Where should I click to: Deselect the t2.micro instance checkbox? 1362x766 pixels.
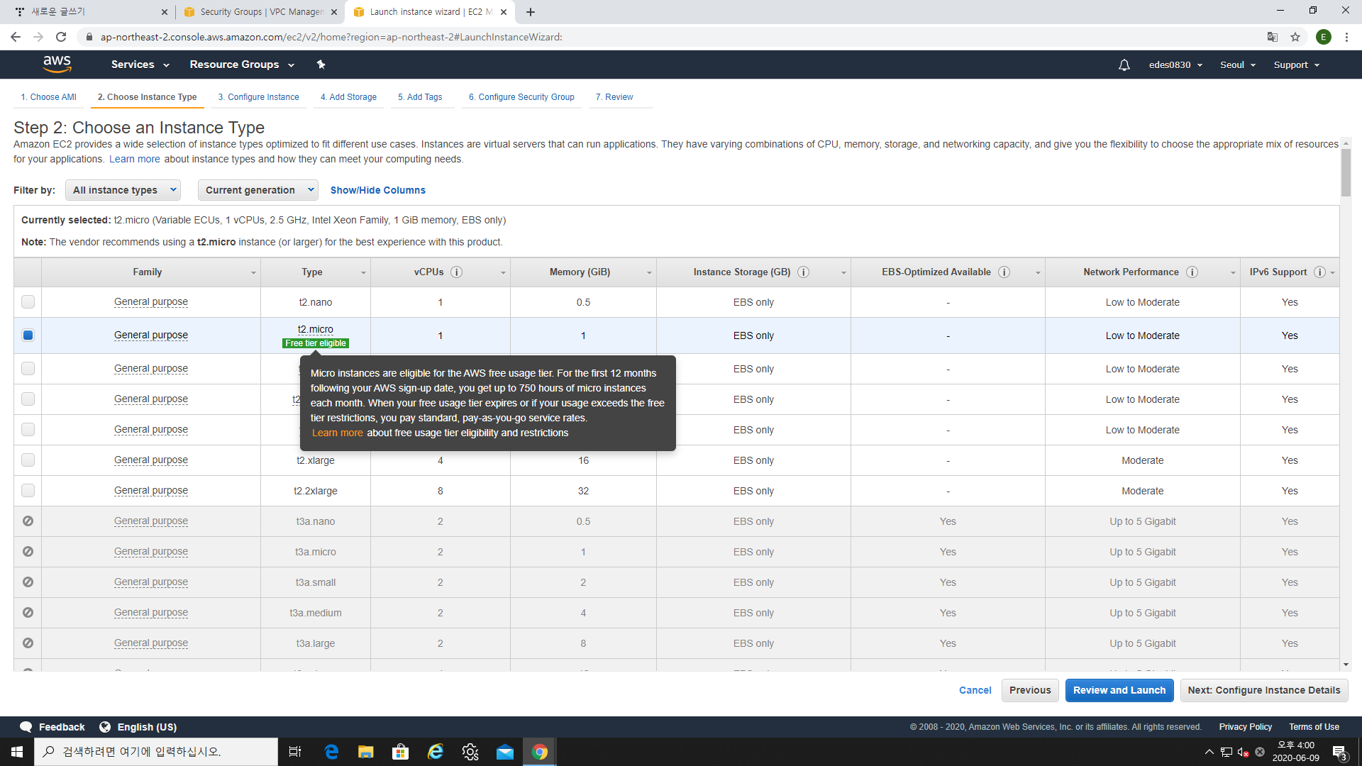coord(28,335)
